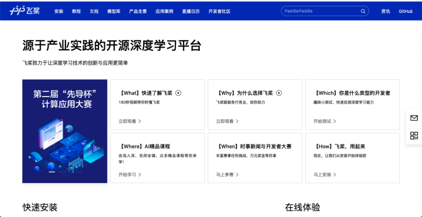Open the 安装 menu item
Image resolution: width=422 pixels, height=217 pixels.
pos(59,11)
